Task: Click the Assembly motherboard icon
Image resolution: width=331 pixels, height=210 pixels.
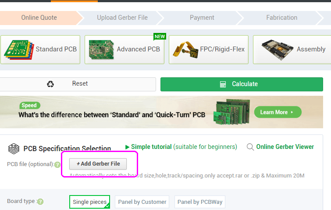Action: [x=277, y=49]
